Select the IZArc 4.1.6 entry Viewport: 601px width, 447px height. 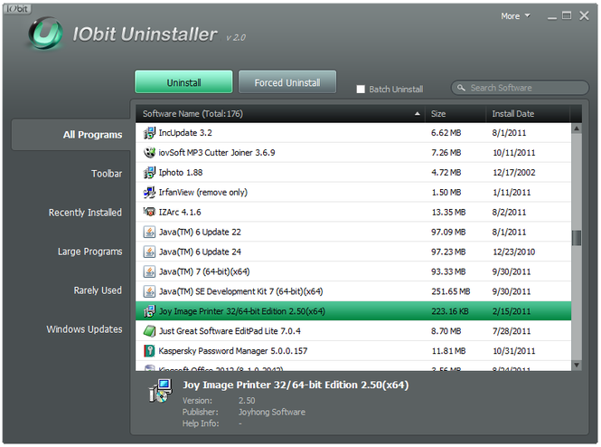353,212
